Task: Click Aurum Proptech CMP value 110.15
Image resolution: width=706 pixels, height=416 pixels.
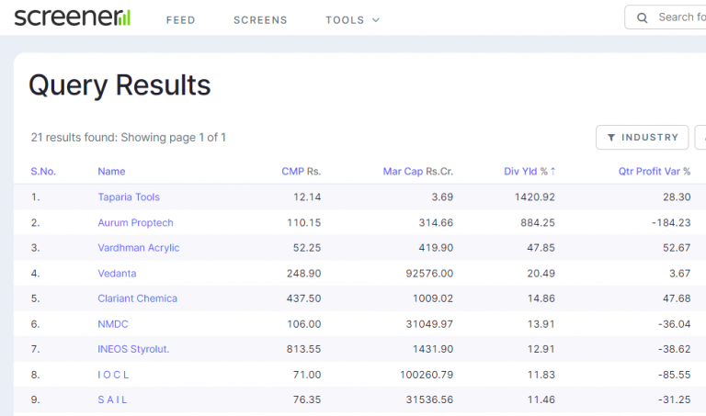Action: [304, 222]
